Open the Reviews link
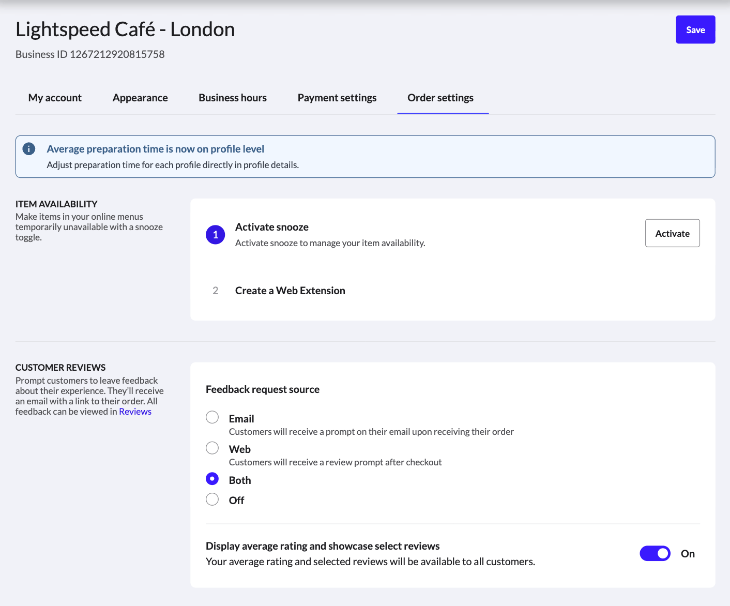 (135, 412)
